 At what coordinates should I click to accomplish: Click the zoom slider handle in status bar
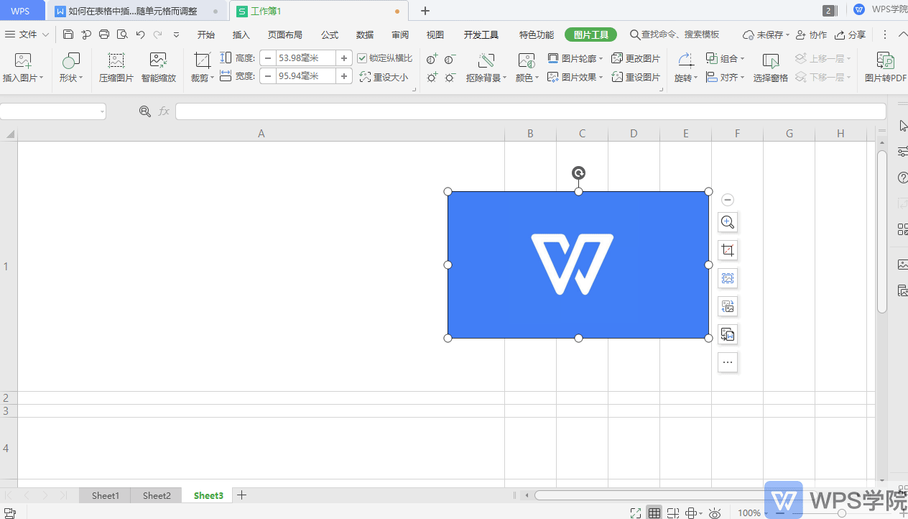841,513
